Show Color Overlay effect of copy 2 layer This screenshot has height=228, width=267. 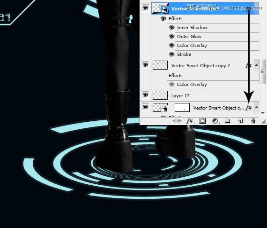171,84
